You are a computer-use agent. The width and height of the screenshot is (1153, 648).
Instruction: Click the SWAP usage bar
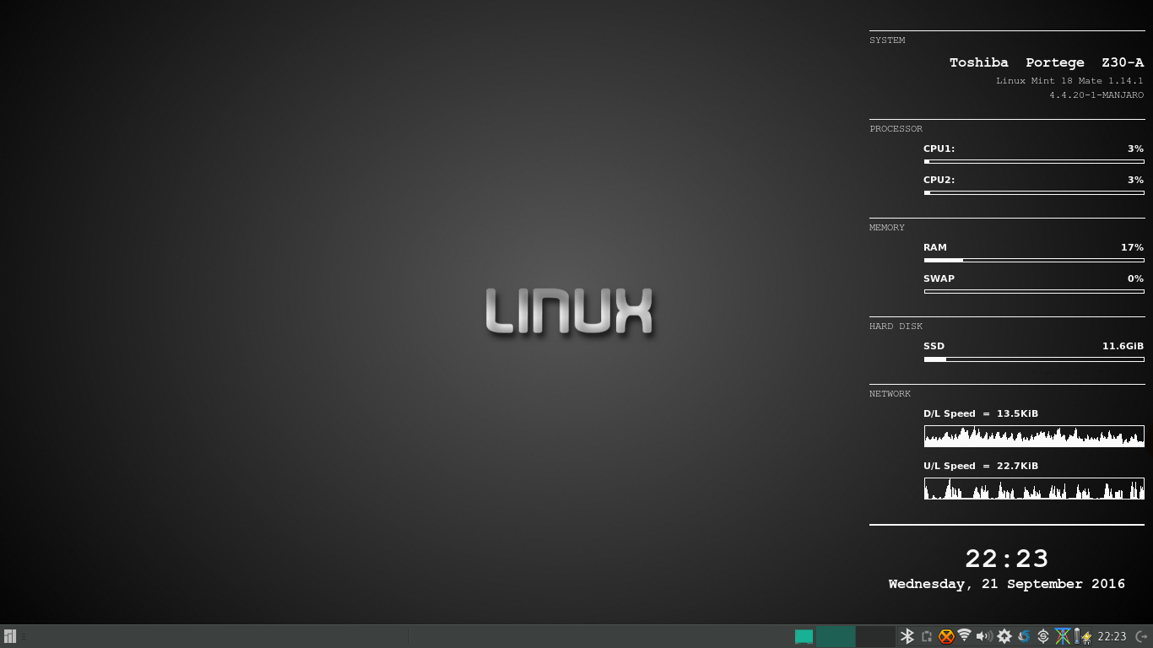(x=1034, y=291)
